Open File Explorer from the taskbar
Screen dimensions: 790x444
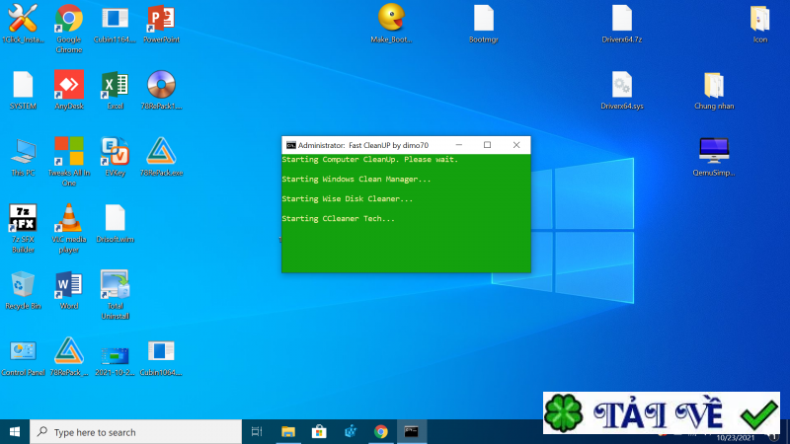tap(288, 432)
